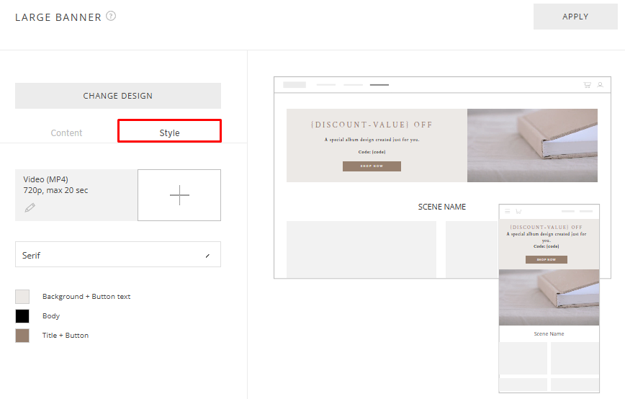Screen dimensions: 625x399
Task: Open the Title + Button color swatch
Action: tap(22, 336)
